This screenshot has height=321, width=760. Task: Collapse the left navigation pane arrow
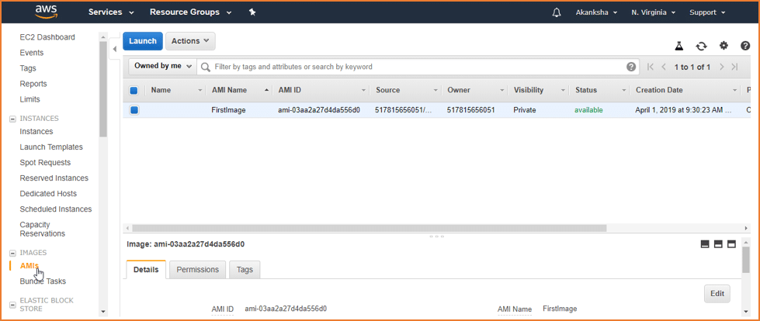(115, 49)
